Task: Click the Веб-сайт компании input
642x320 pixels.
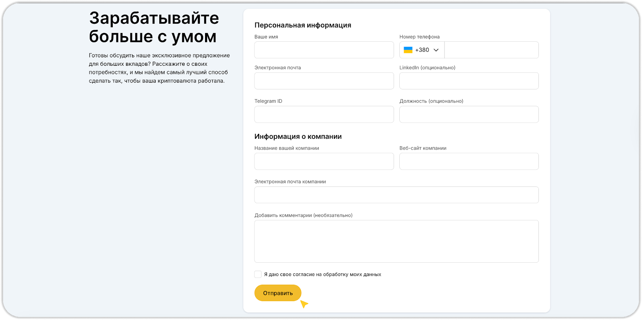Action: pos(469,161)
